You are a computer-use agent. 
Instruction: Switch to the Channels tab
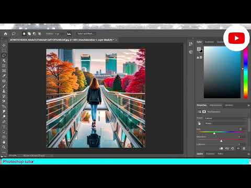[x=210, y=154]
